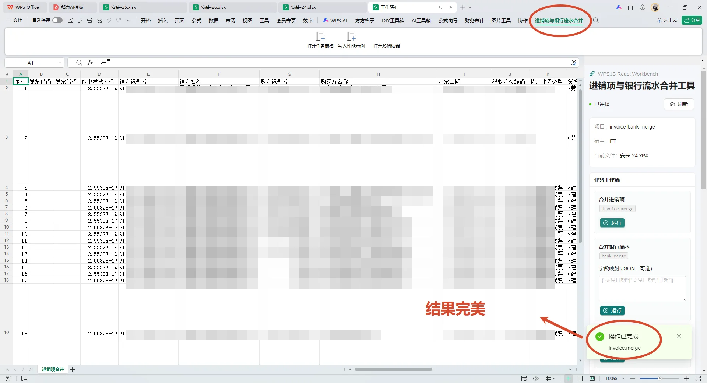707x383 pixels.
Task: Open the 方方格子 ribbon tab
Action: click(x=365, y=21)
